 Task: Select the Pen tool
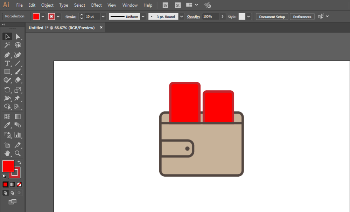click(x=7, y=55)
